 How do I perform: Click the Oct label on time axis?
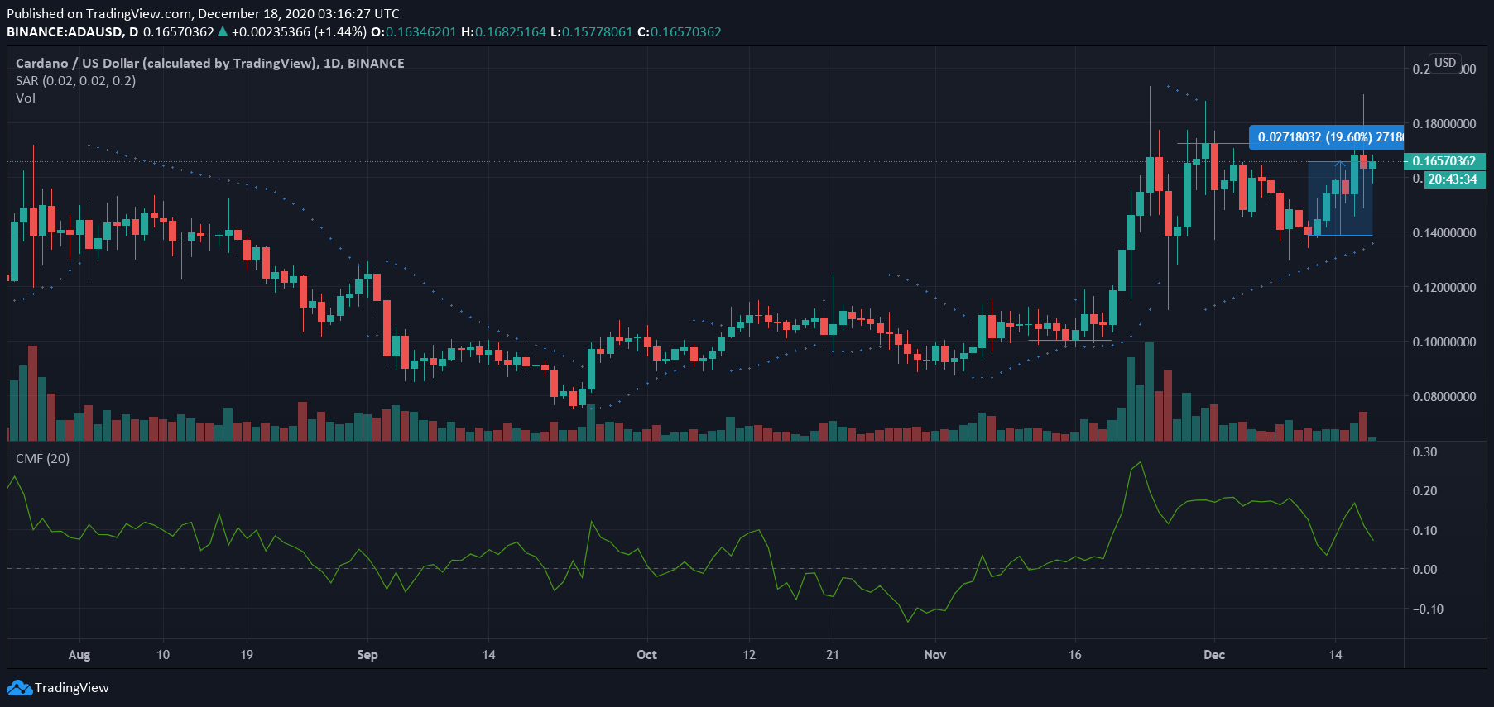pos(646,655)
